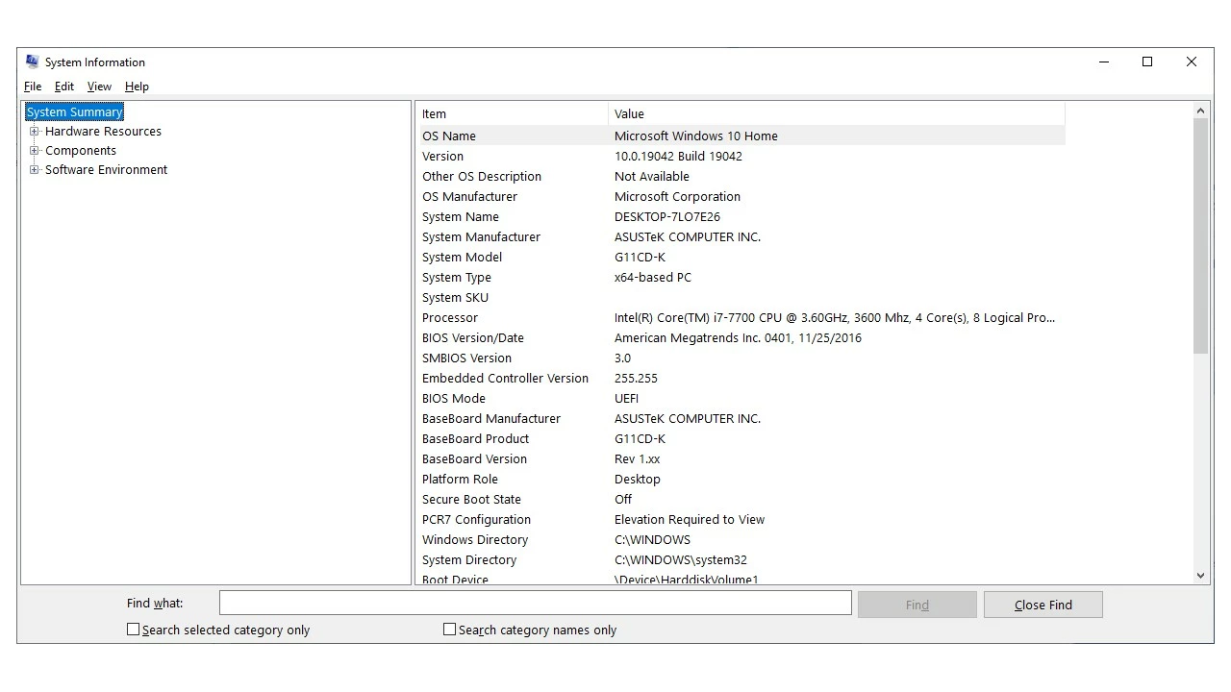Viewport: 1231px width, 692px height.
Task: Select the Secure Boot State row
Action: tap(741, 499)
